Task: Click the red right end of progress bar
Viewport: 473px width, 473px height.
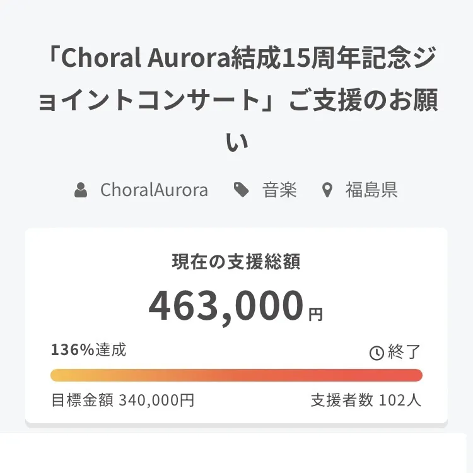Action: pos(415,375)
